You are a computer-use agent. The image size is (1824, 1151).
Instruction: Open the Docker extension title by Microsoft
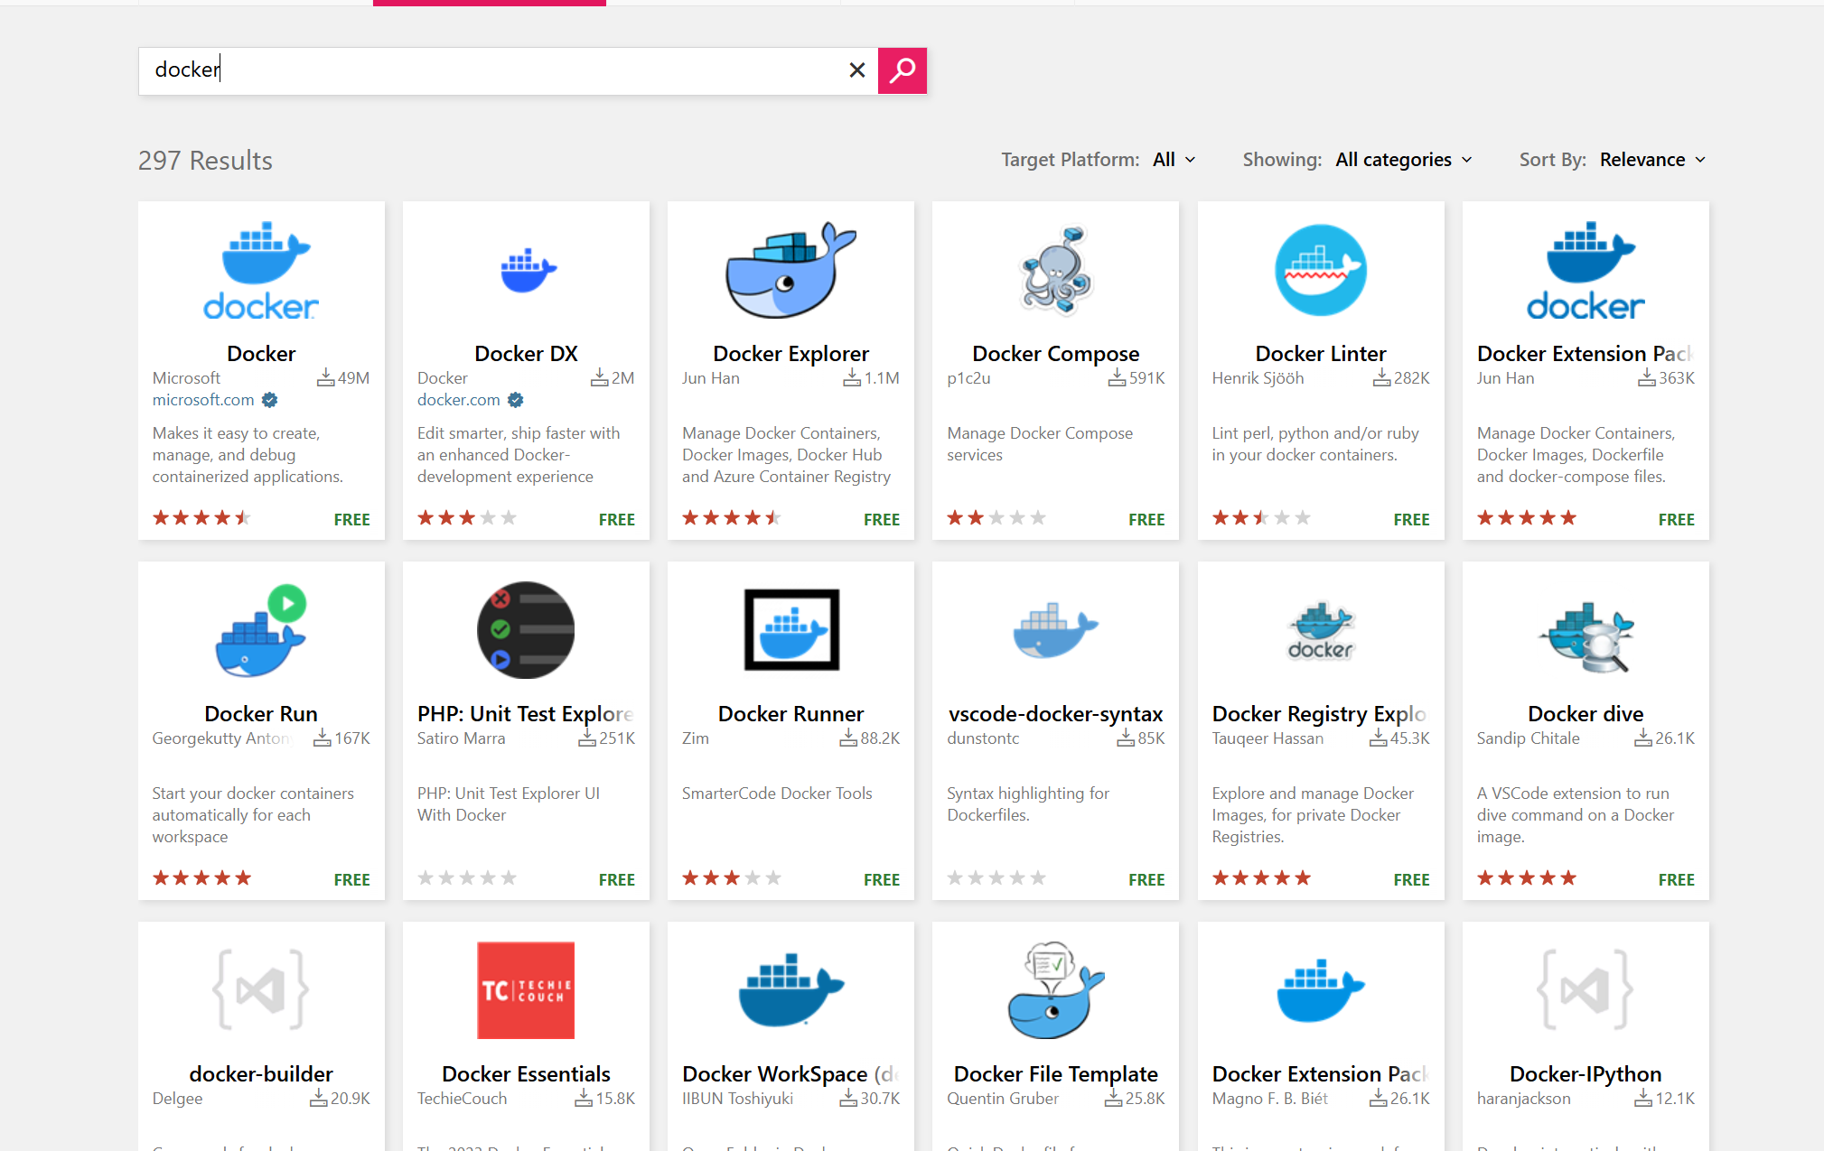[261, 353]
